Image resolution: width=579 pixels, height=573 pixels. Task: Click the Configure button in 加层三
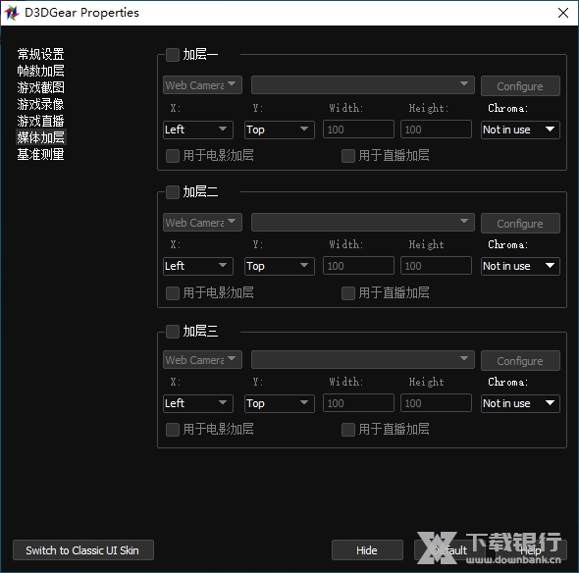[x=520, y=361]
